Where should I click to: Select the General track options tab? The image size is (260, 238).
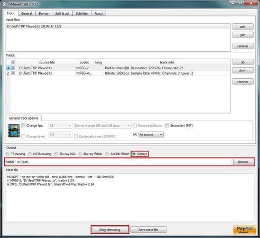pyautogui.click(x=24, y=118)
